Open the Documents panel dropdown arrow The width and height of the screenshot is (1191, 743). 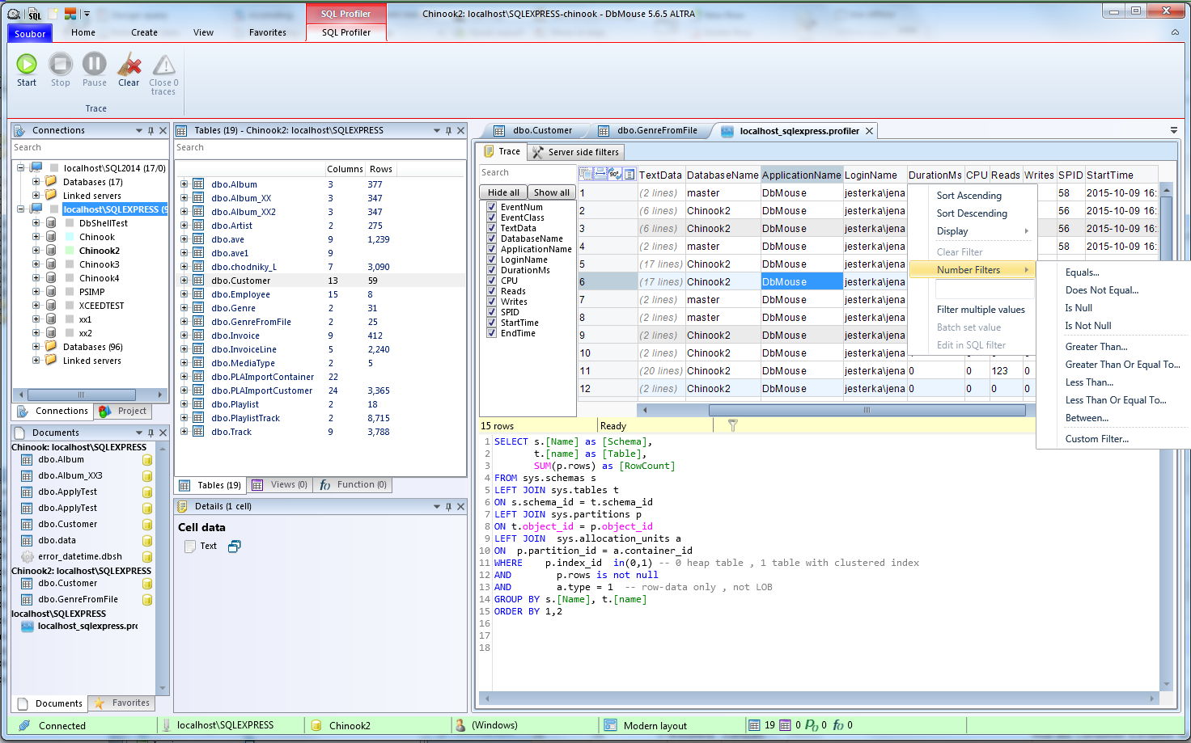(x=138, y=433)
